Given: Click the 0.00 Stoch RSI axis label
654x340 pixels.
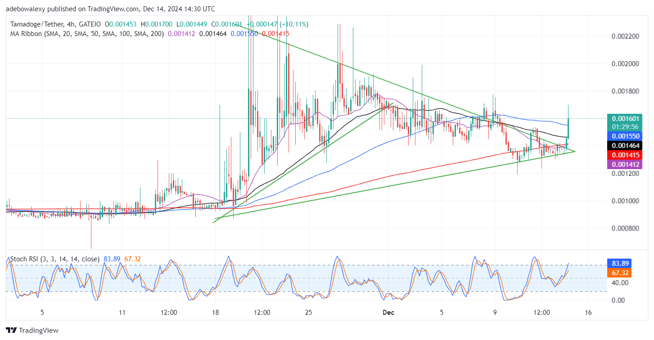Looking at the screenshot, I should click(619, 300).
